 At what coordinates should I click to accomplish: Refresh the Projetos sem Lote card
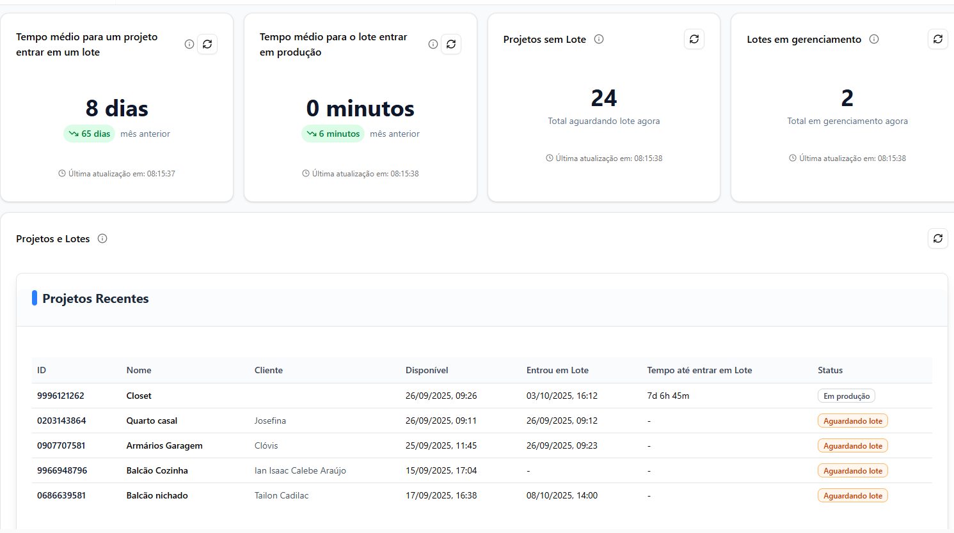pyautogui.click(x=694, y=39)
